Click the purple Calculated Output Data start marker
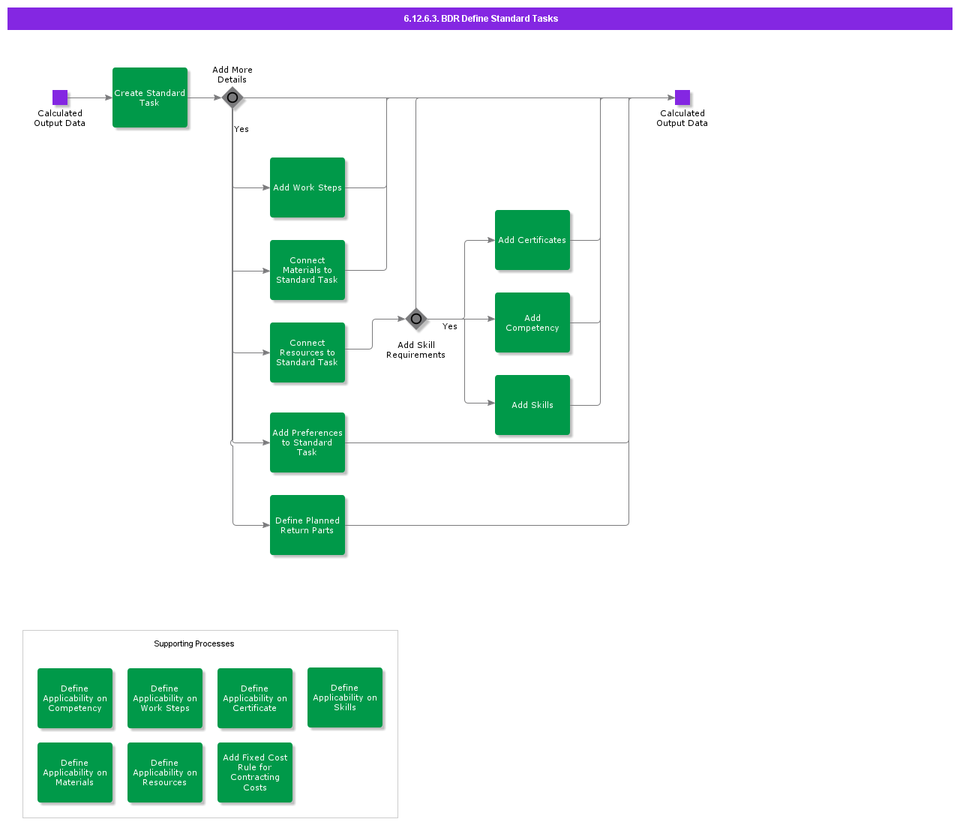The width and height of the screenshot is (960, 825). (59, 97)
